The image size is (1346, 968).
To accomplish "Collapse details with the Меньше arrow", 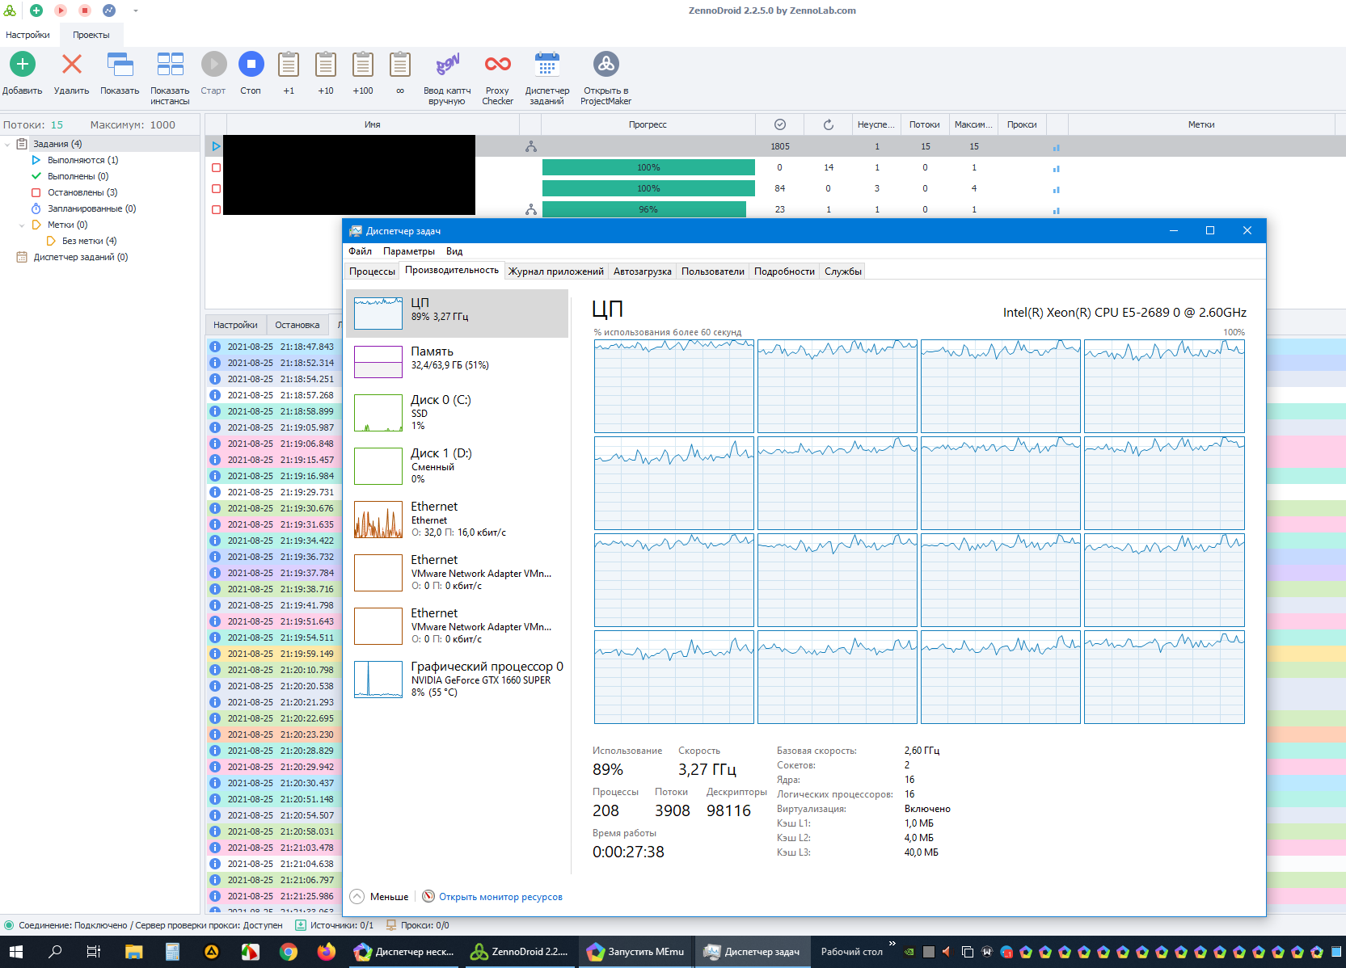I will coord(357,897).
